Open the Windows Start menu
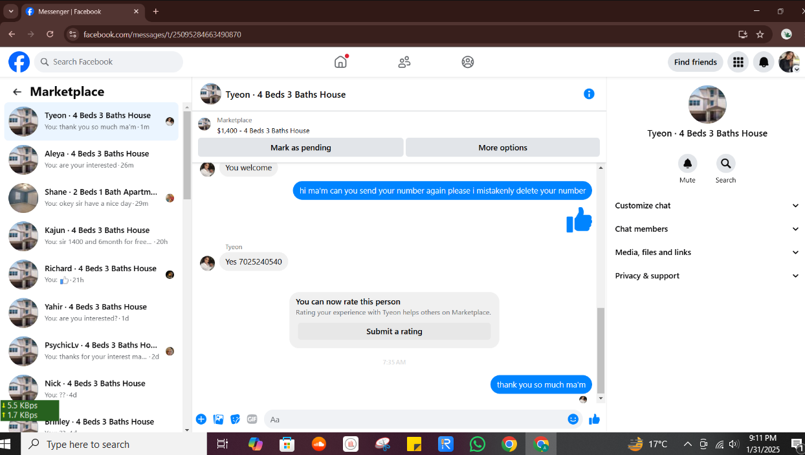The image size is (805, 455). click(6, 444)
